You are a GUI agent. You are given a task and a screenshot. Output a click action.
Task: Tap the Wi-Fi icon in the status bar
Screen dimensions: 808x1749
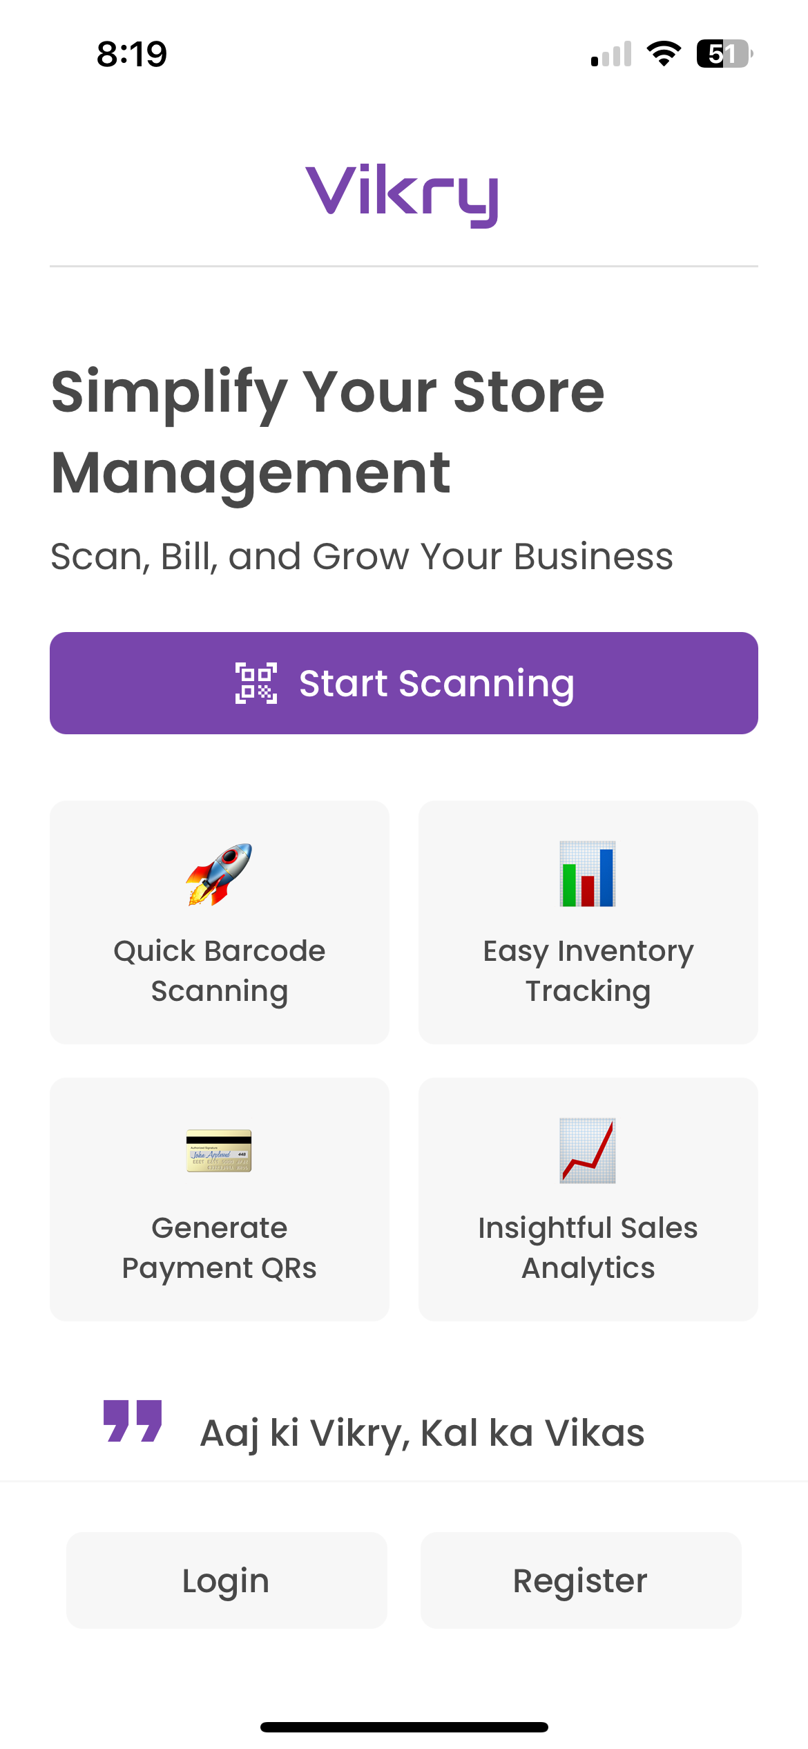pos(664,55)
